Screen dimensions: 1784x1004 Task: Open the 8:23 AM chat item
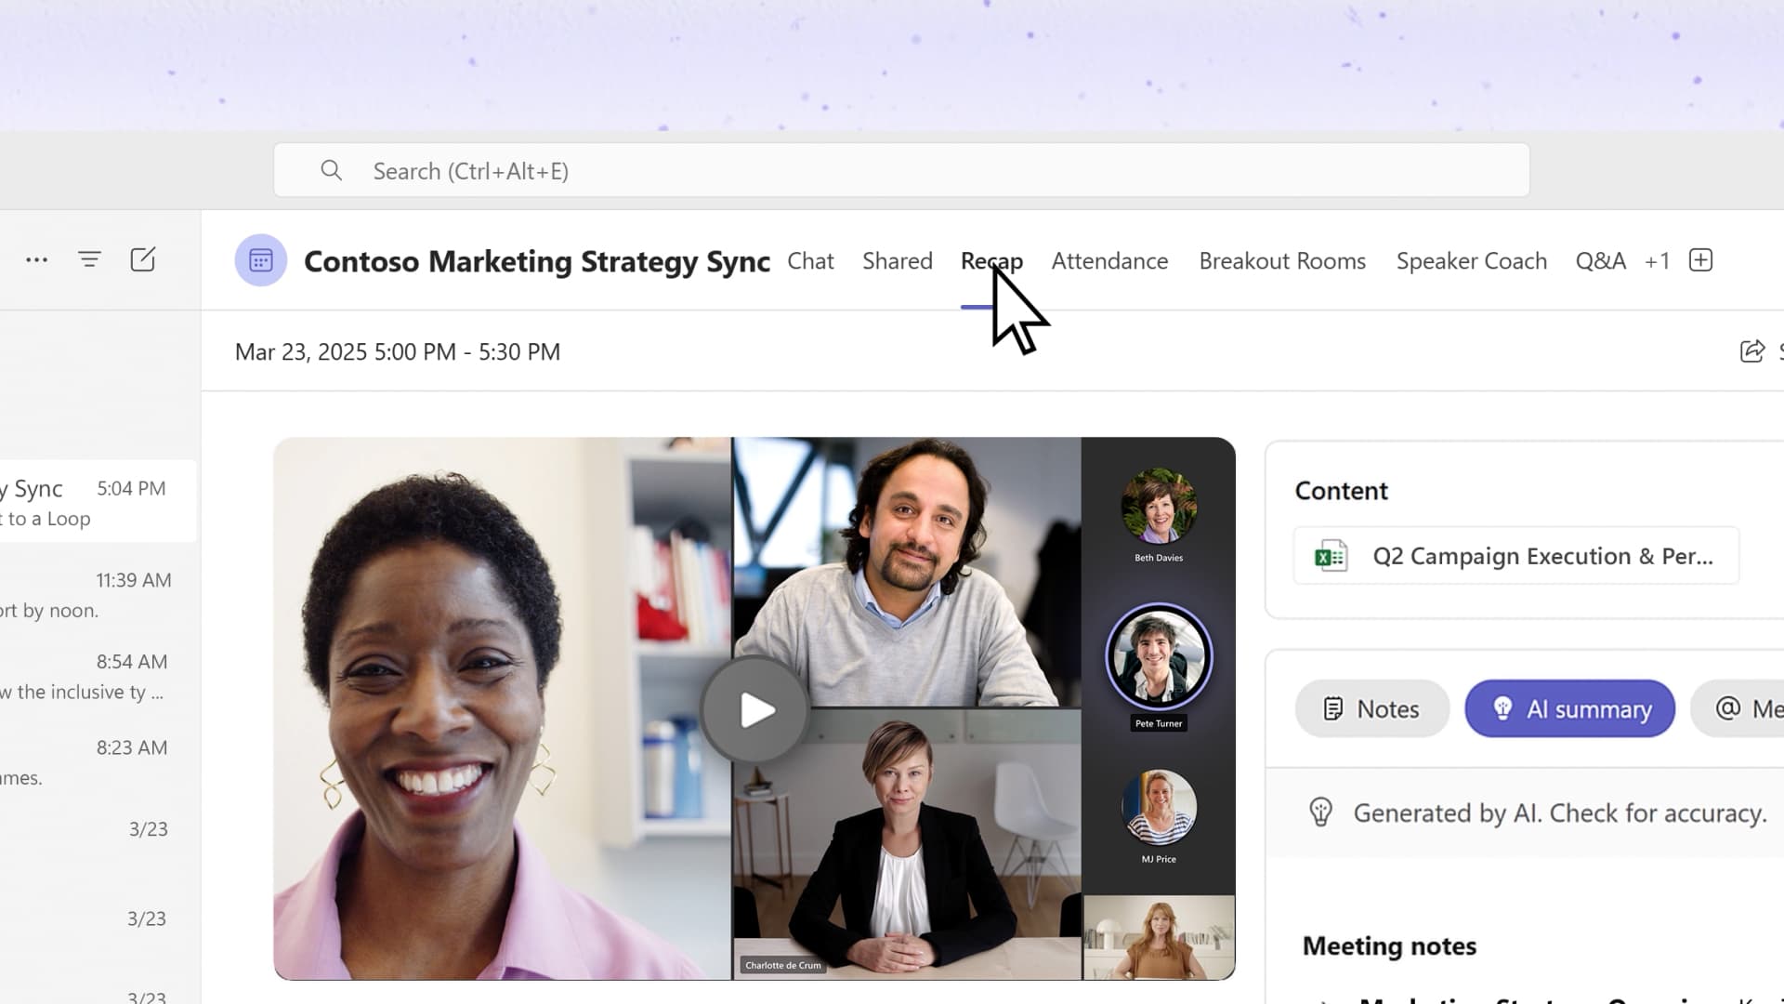(98, 762)
